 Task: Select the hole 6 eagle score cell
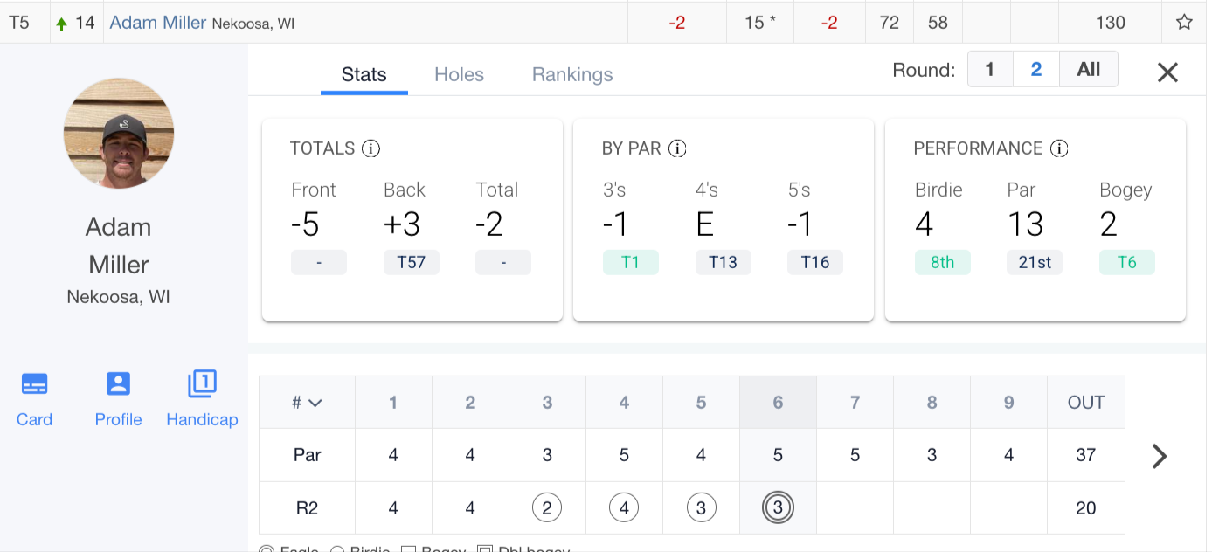[778, 508]
